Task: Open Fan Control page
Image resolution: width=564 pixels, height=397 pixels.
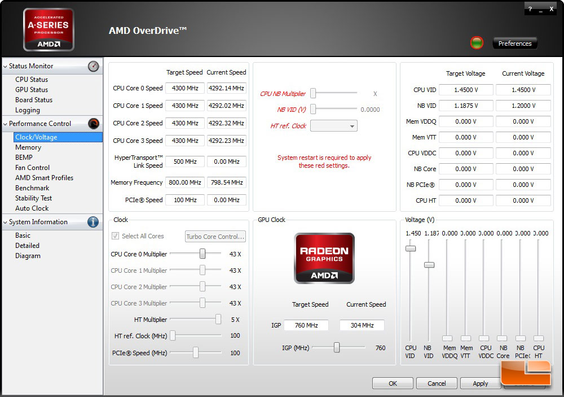Action: (x=32, y=168)
